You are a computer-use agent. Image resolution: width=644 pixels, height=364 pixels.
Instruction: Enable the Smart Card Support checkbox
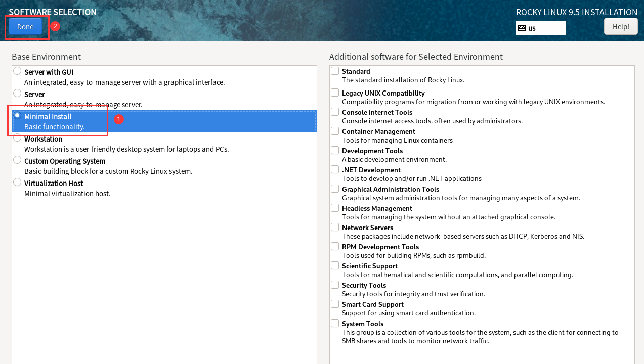click(x=335, y=304)
